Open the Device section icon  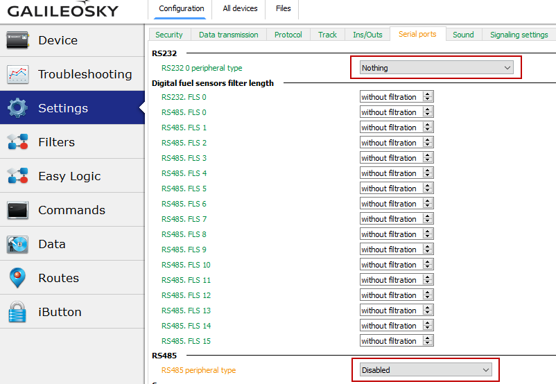coord(17,40)
